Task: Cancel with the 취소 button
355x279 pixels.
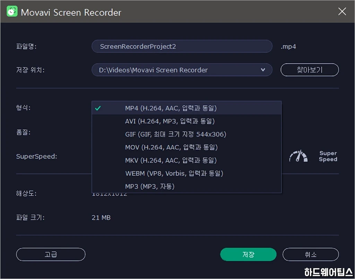Action: pyautogui.click(x=310, y=254)
